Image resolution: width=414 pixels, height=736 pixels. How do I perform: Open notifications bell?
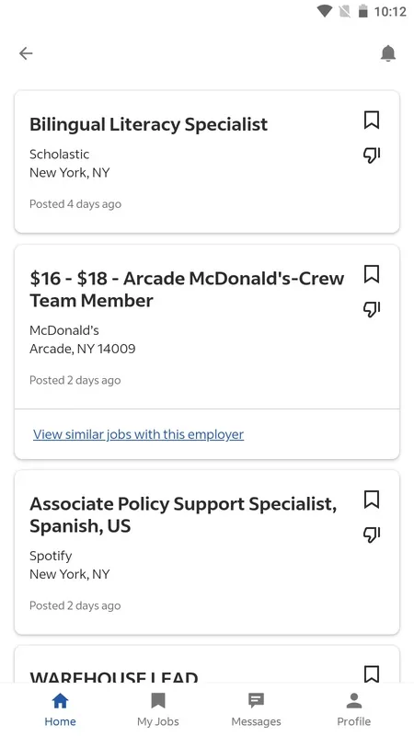click(387, 53)
